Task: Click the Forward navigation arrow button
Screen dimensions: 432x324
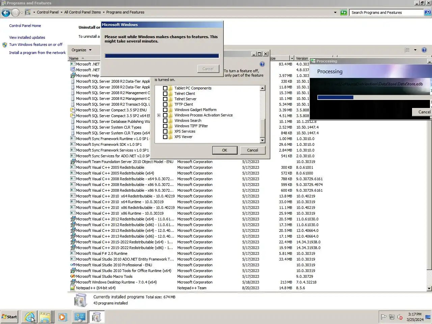Action: 15,13
